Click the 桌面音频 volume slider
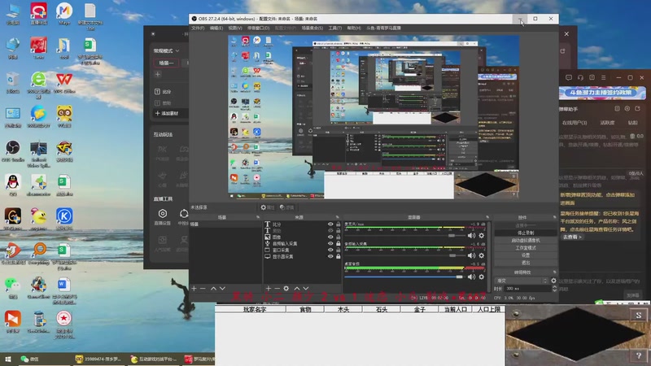This screenshot has width=651, height=366. point(404,277)
